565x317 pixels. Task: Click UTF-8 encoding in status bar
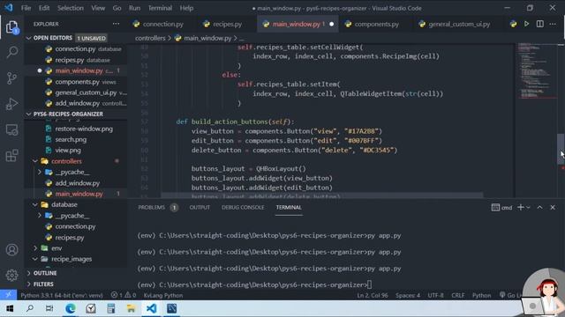click(435, 295)
